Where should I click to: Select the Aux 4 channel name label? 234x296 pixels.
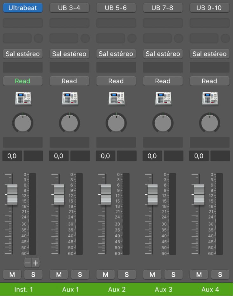point(211,289)
